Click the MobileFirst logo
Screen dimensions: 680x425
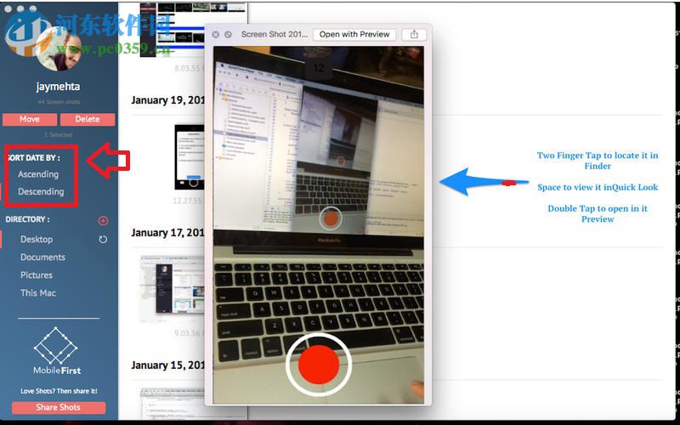57,351
